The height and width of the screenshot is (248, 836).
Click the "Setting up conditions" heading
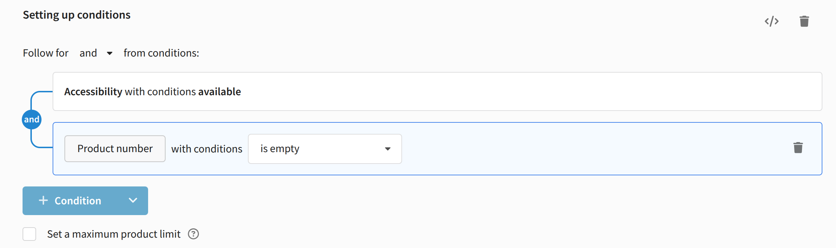[x=77, y=15]
